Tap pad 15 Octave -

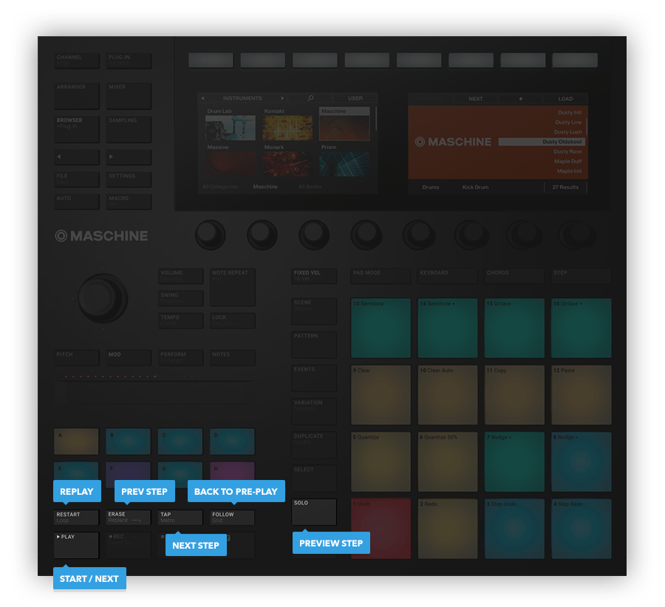click(514, 328)
